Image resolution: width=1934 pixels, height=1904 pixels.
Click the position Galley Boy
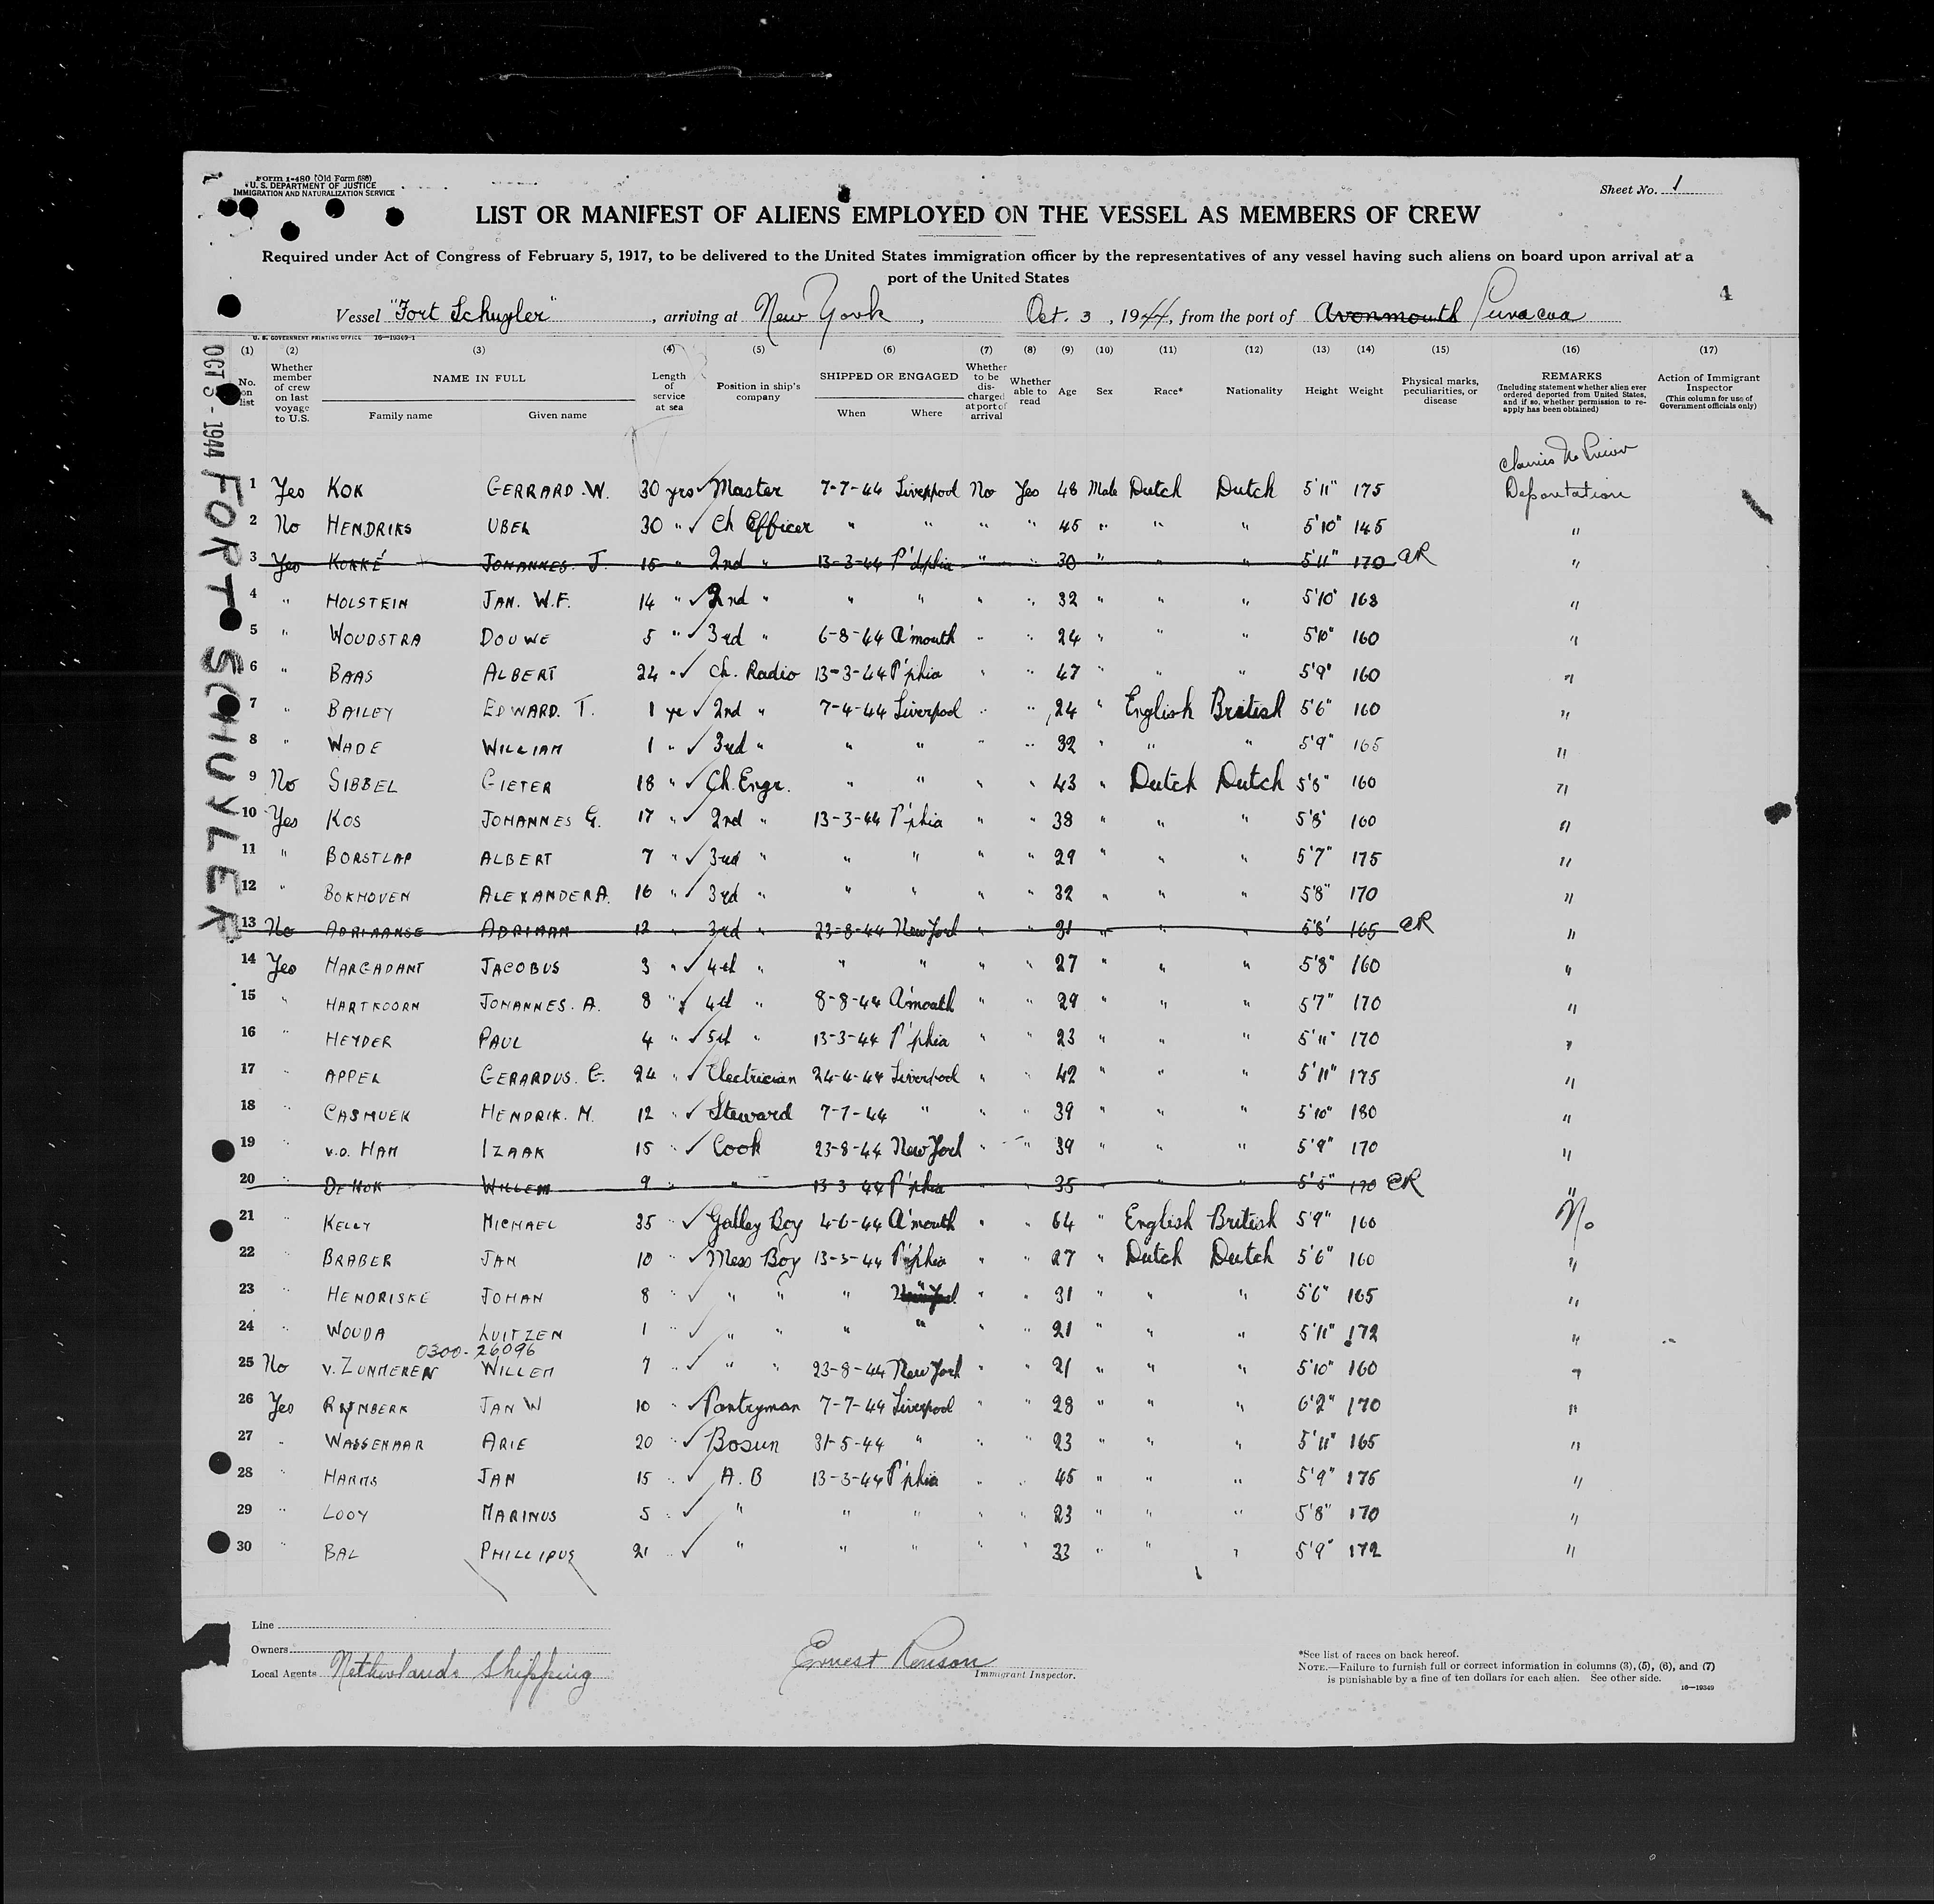click(x=753, y=1222)
